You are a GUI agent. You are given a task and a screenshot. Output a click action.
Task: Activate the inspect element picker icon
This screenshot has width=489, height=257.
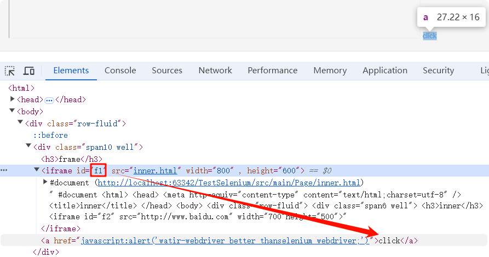10,71
